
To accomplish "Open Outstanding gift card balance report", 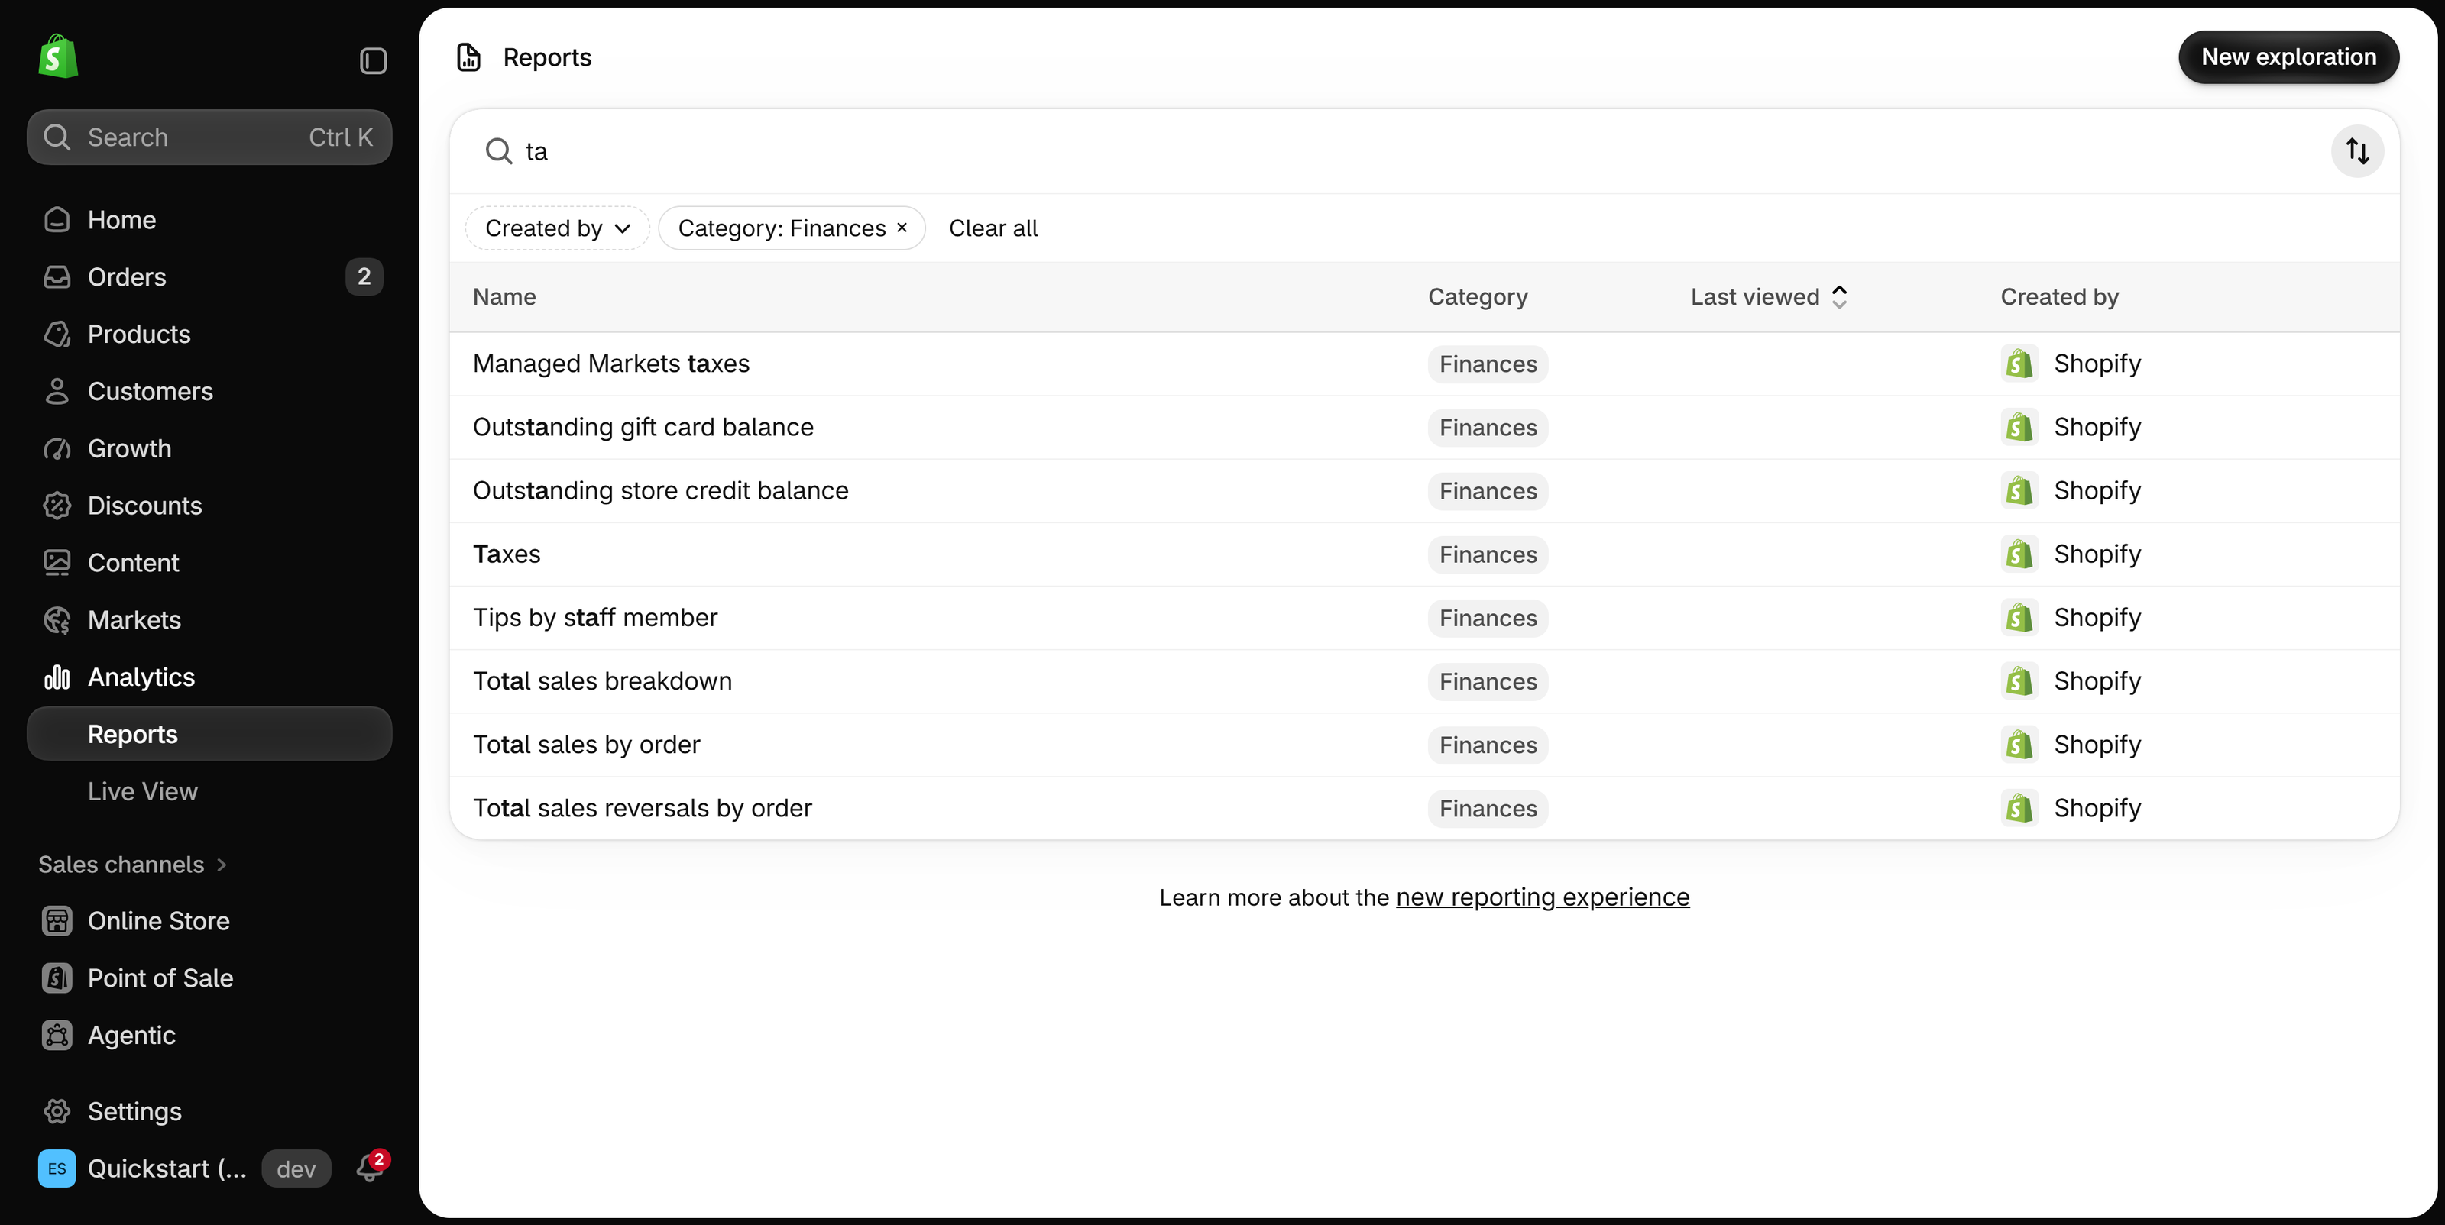I will [1423, 427].
